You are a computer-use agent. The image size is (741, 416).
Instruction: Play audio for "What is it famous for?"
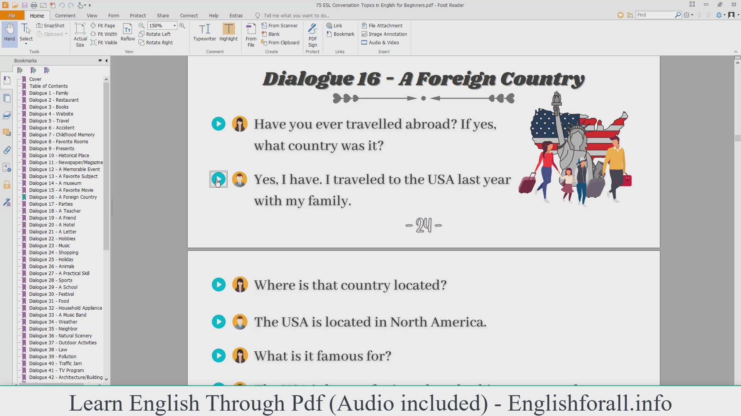tap(218, 356)
